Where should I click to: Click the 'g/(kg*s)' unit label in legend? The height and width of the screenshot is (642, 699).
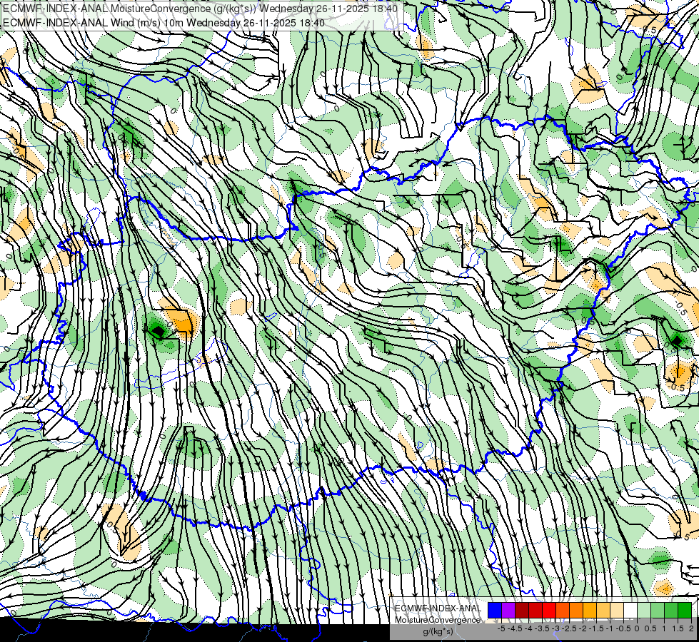tap(438, 631)
